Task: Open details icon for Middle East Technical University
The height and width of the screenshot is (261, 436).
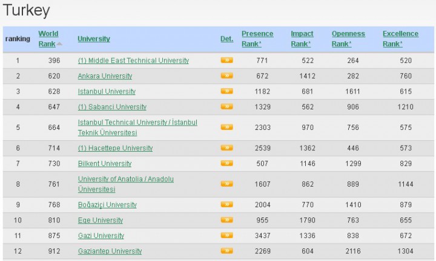Action: 226,60
